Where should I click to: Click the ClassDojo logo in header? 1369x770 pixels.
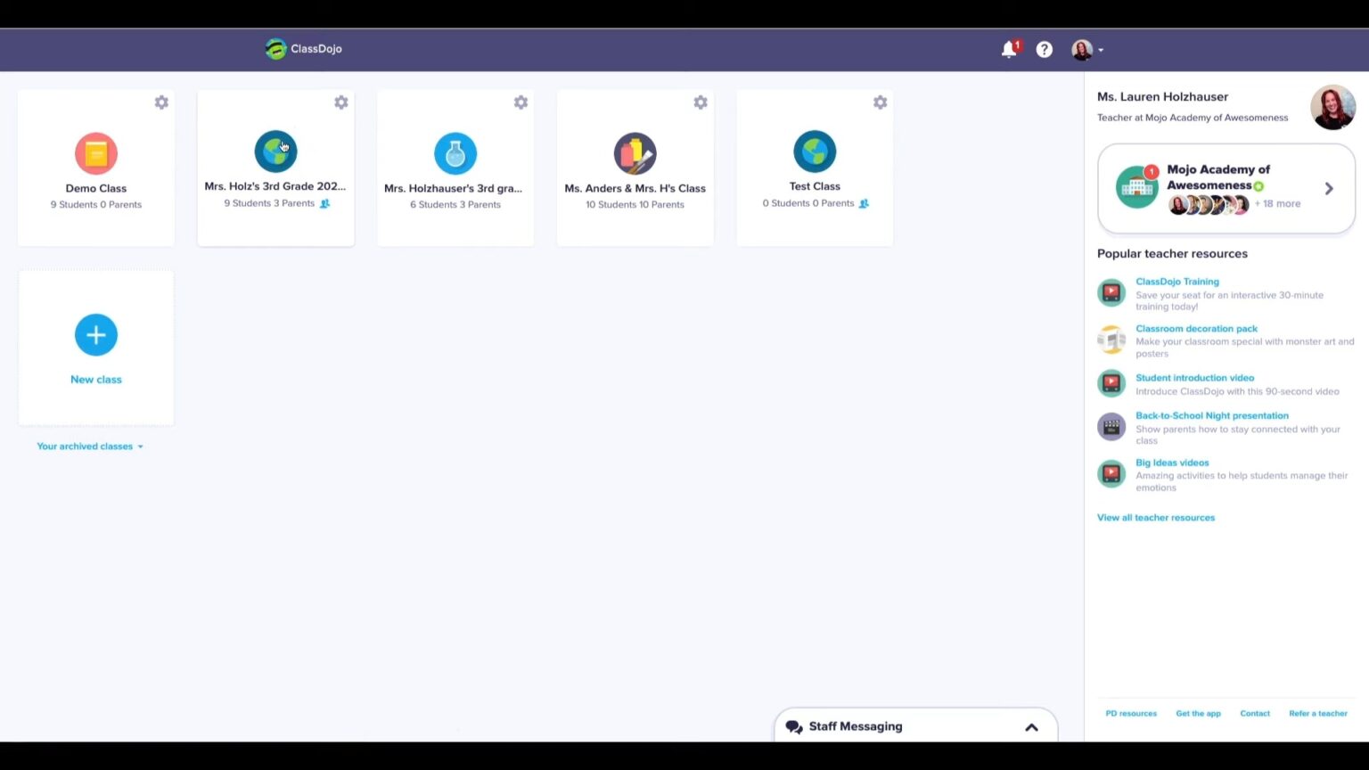[x=304, y=49]
